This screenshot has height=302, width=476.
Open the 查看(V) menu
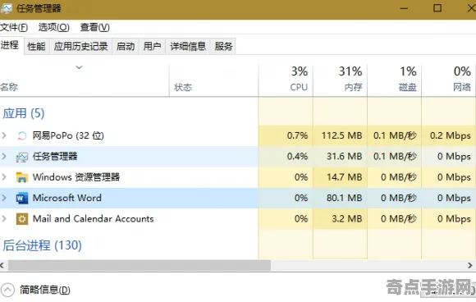point(94,28)
